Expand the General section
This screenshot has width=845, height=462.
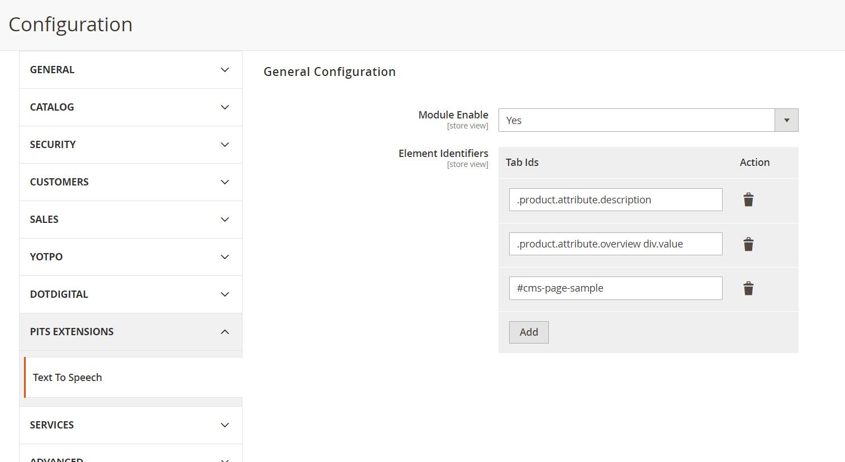click(x=131, y=70)
